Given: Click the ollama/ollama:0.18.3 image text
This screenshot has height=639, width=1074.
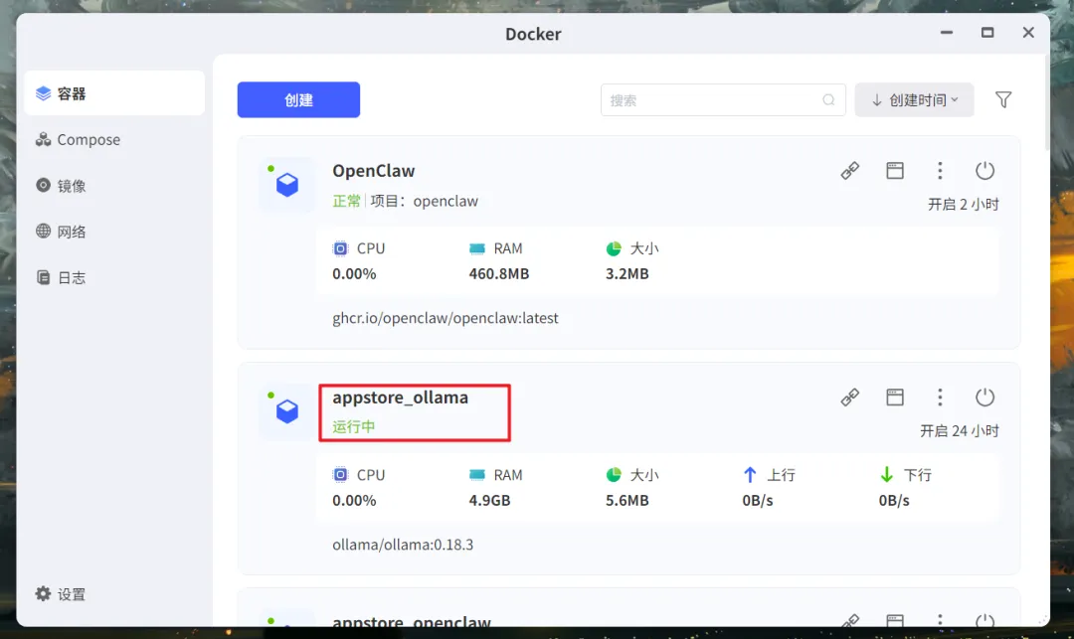Looking at the screenshot, I should click(403, 545).
